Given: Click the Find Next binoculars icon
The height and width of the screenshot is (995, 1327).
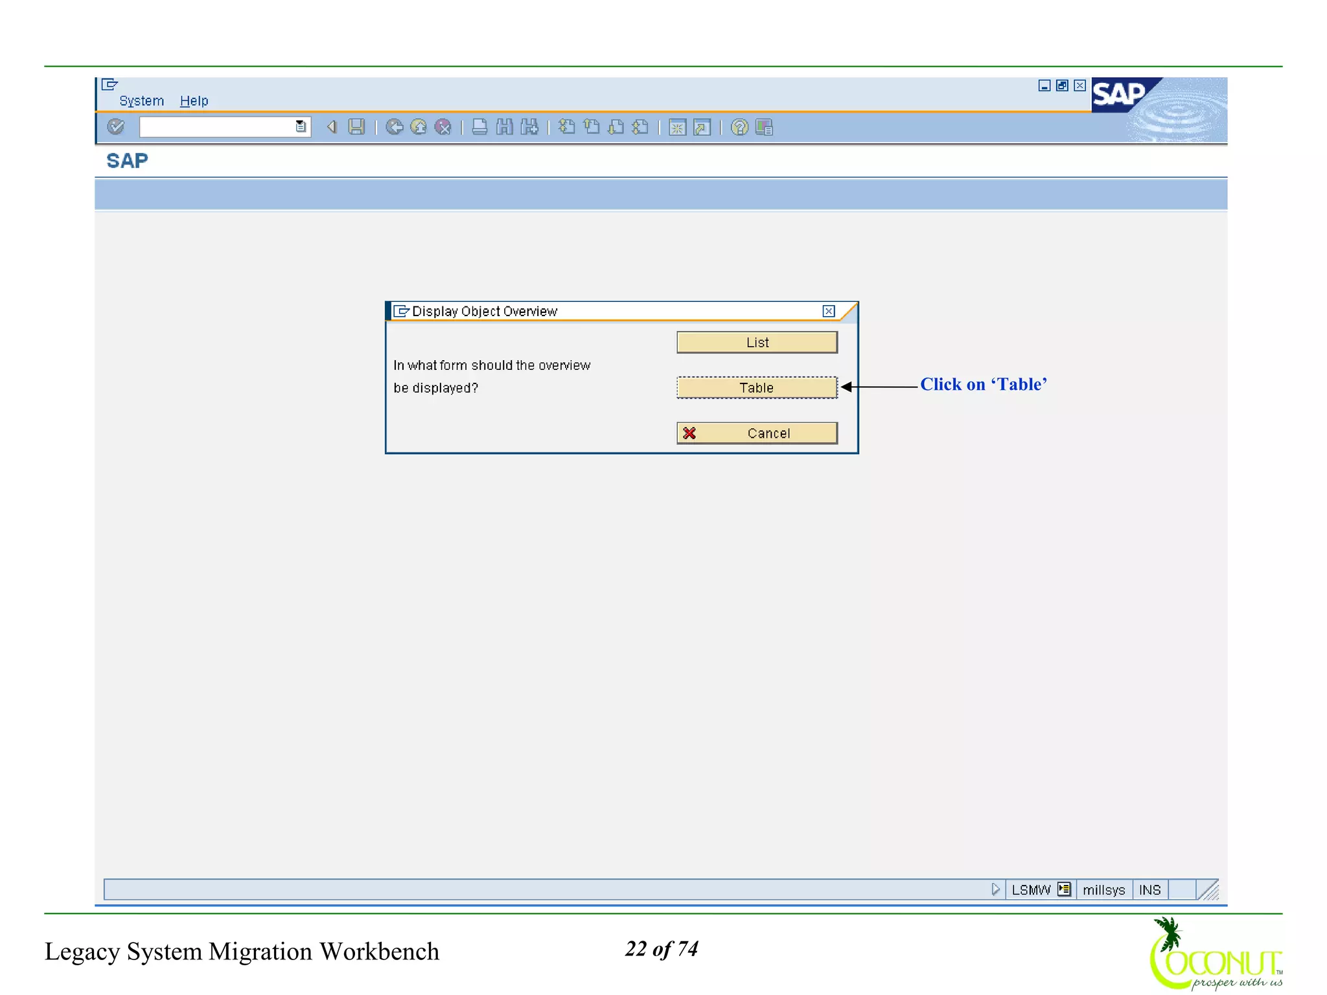Looking at the screenshot, I should (x=529, y=127).
